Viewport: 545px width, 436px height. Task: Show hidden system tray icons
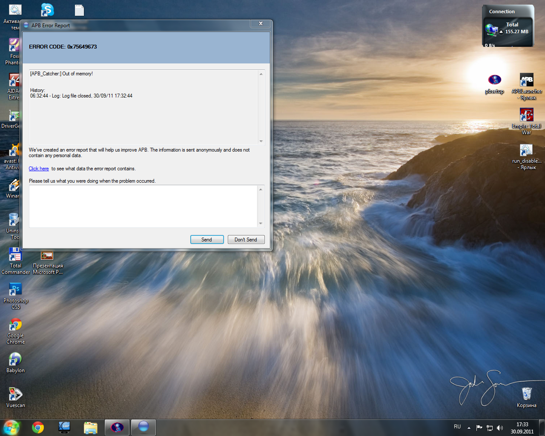point(469,427)
